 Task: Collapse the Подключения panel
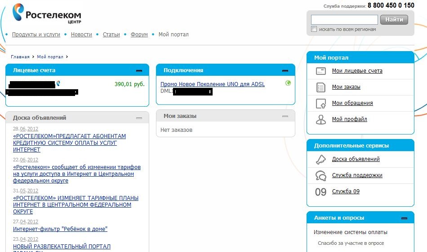click(x=285, y=70)
